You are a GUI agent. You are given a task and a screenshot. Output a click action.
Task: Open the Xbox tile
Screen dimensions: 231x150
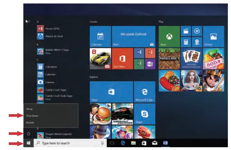[169, 37]
